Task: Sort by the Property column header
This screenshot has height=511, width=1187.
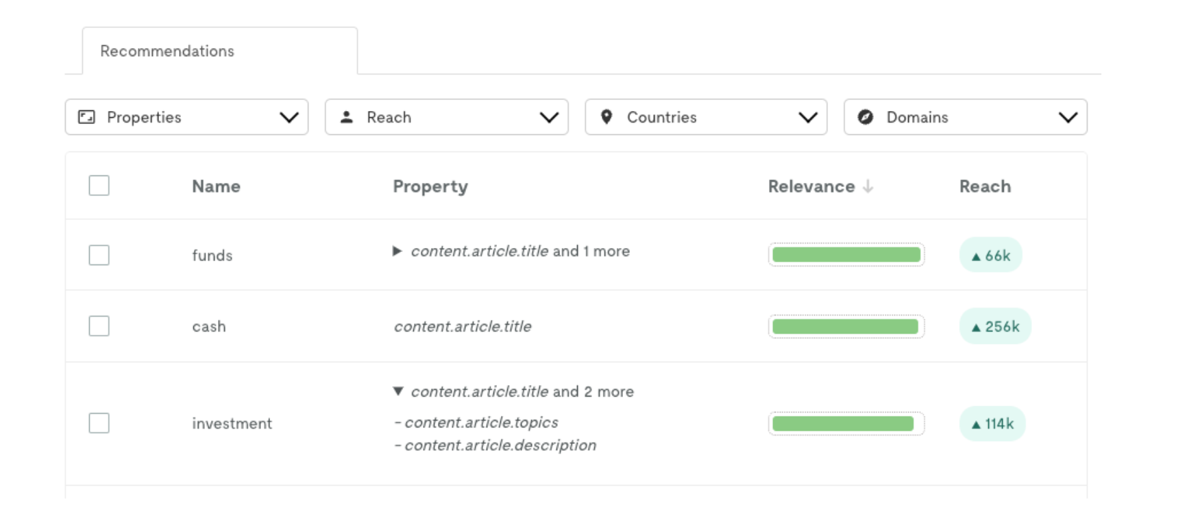Action: pos(430,186)
